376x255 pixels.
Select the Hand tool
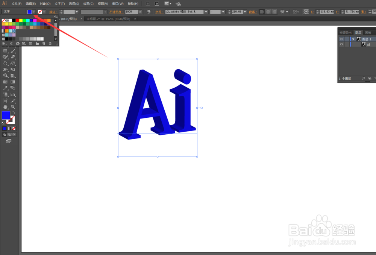tap(5, 107)
